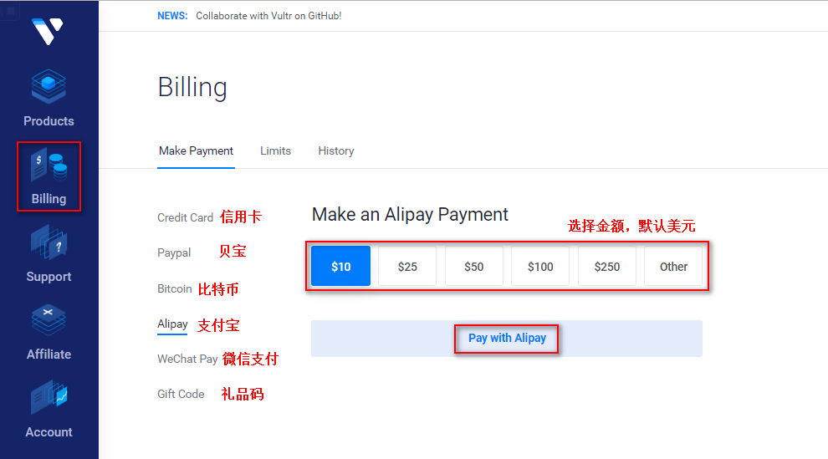The width and height of the screenshot is (828, 459).
Task: Select the Paypal payment method
Action: [174, 252]
